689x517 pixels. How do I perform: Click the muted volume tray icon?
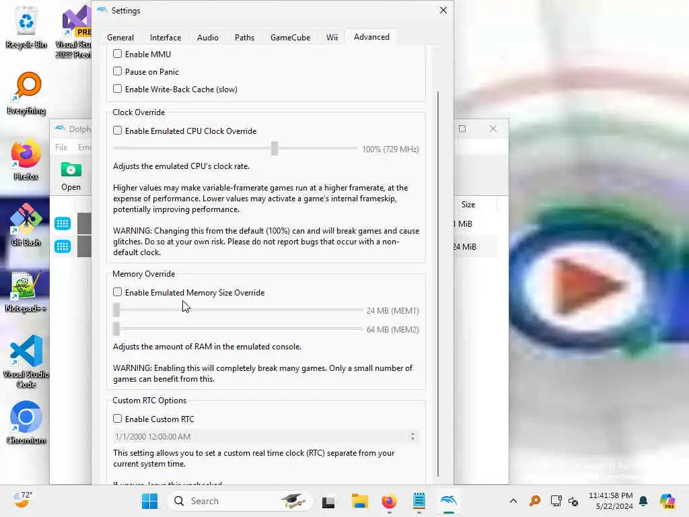coord(573,501)
